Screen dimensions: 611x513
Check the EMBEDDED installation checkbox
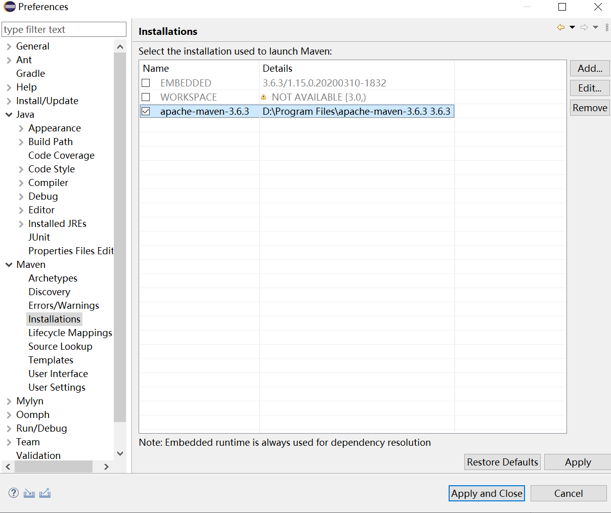(x=146, y=82)
